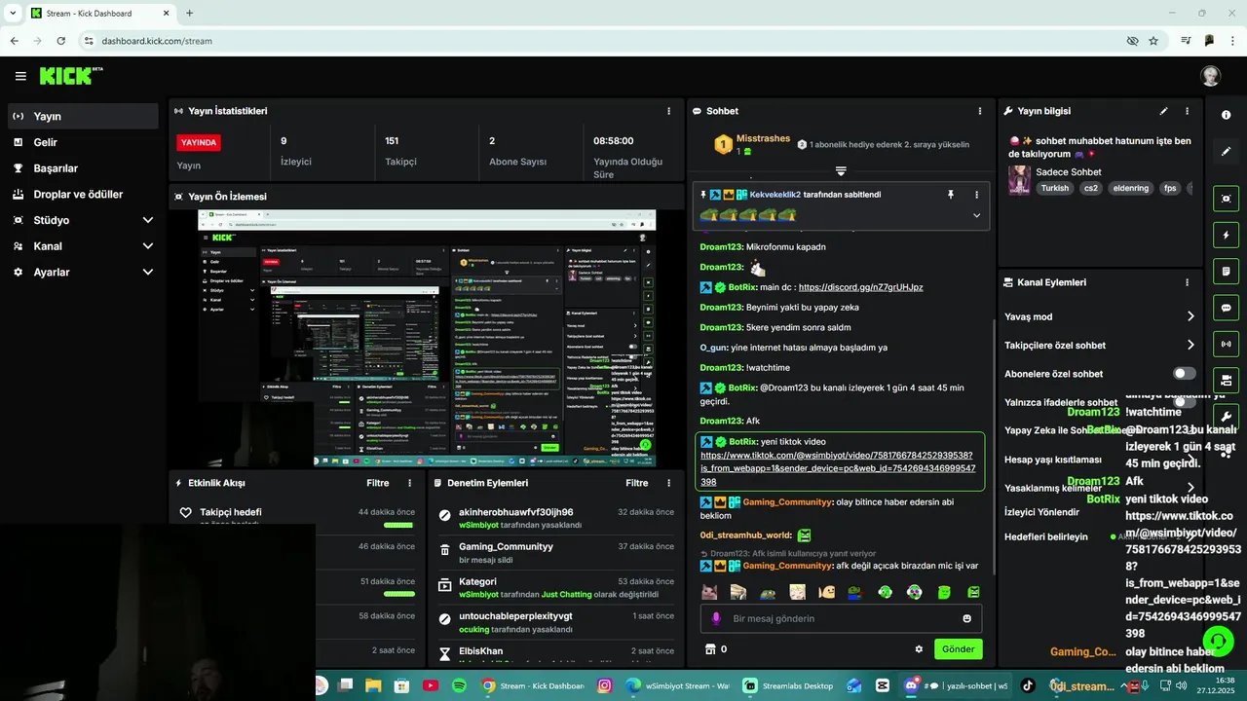This screenshot has width=1247, height=701.
Task: Open the user profile avatar menu
Action: coord(1210,76)
